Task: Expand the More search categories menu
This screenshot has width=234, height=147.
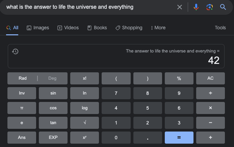Action: pyautogui.click(x=158, y=28)
